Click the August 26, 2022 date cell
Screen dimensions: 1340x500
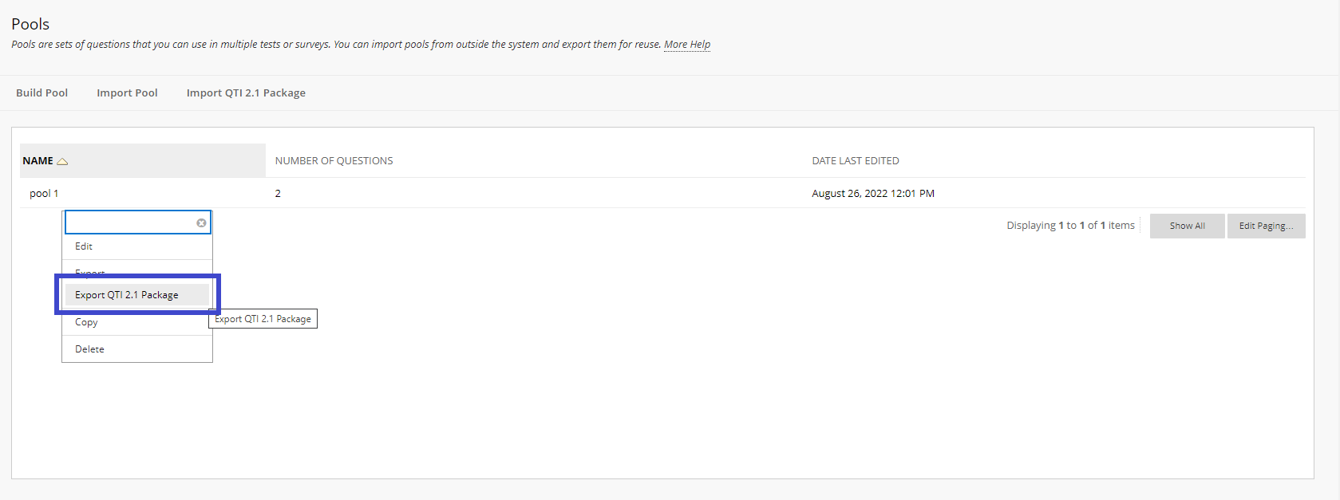coord(873,194)
